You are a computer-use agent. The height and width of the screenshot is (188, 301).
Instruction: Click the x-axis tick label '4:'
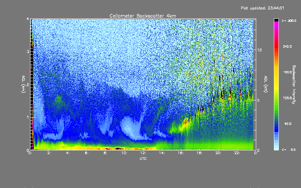[68, 153]
